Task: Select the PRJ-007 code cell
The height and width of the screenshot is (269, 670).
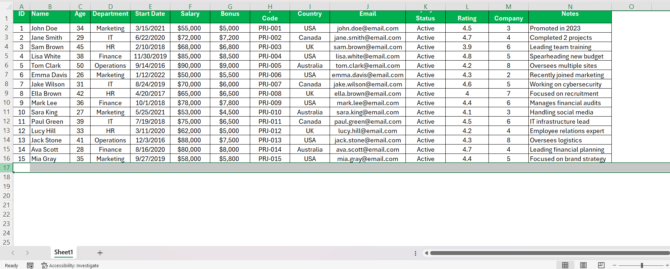Action: [x=270, y=84]
